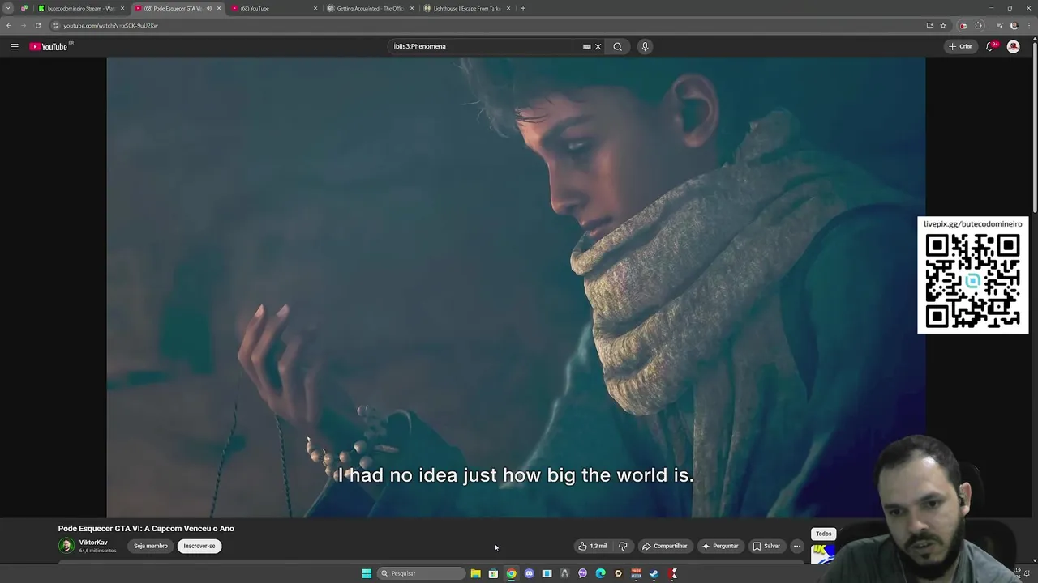Mute the Pode Esquecer GTA tab audio
This screenshot has height=583, width=1038.
pos(209,8)
